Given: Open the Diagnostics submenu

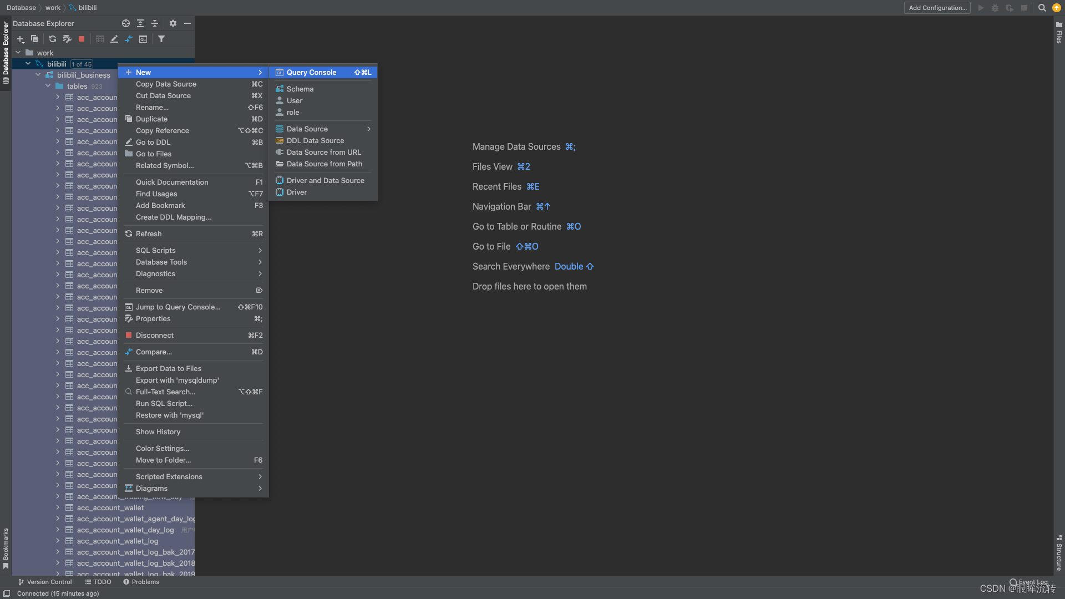Looking at the screenshot, I should pyautogui.click(x=194, y=273).
